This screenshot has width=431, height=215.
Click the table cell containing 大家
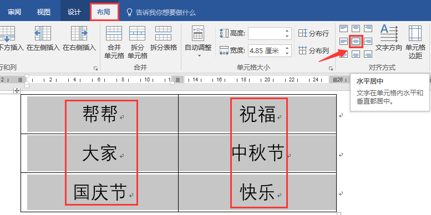point(100,153)
